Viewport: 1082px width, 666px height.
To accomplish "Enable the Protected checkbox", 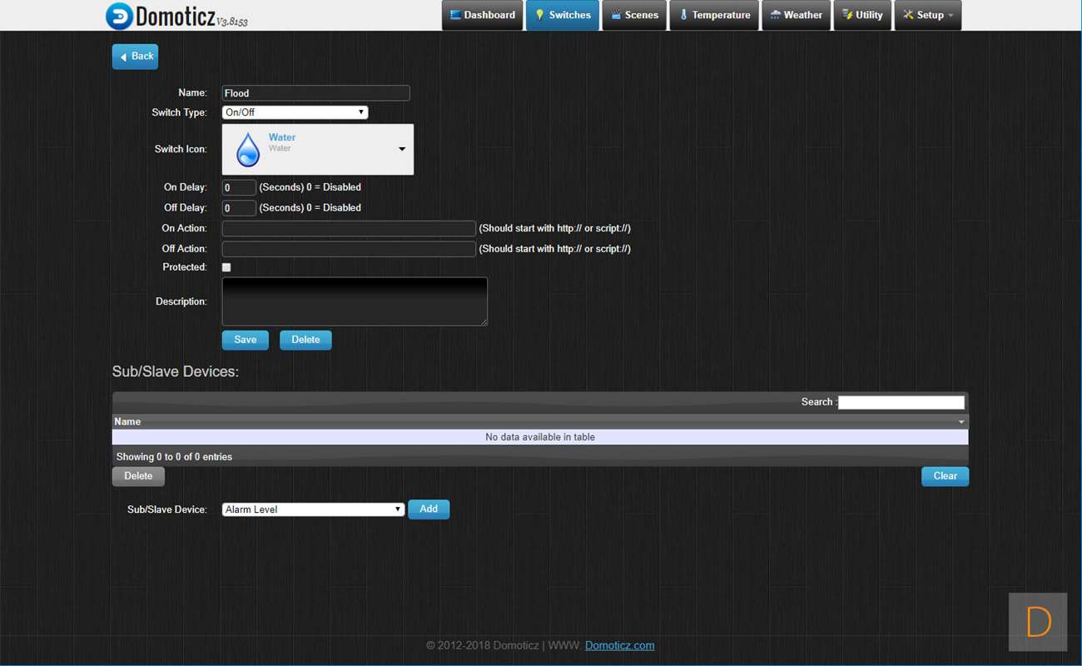I will click(226, 267).
